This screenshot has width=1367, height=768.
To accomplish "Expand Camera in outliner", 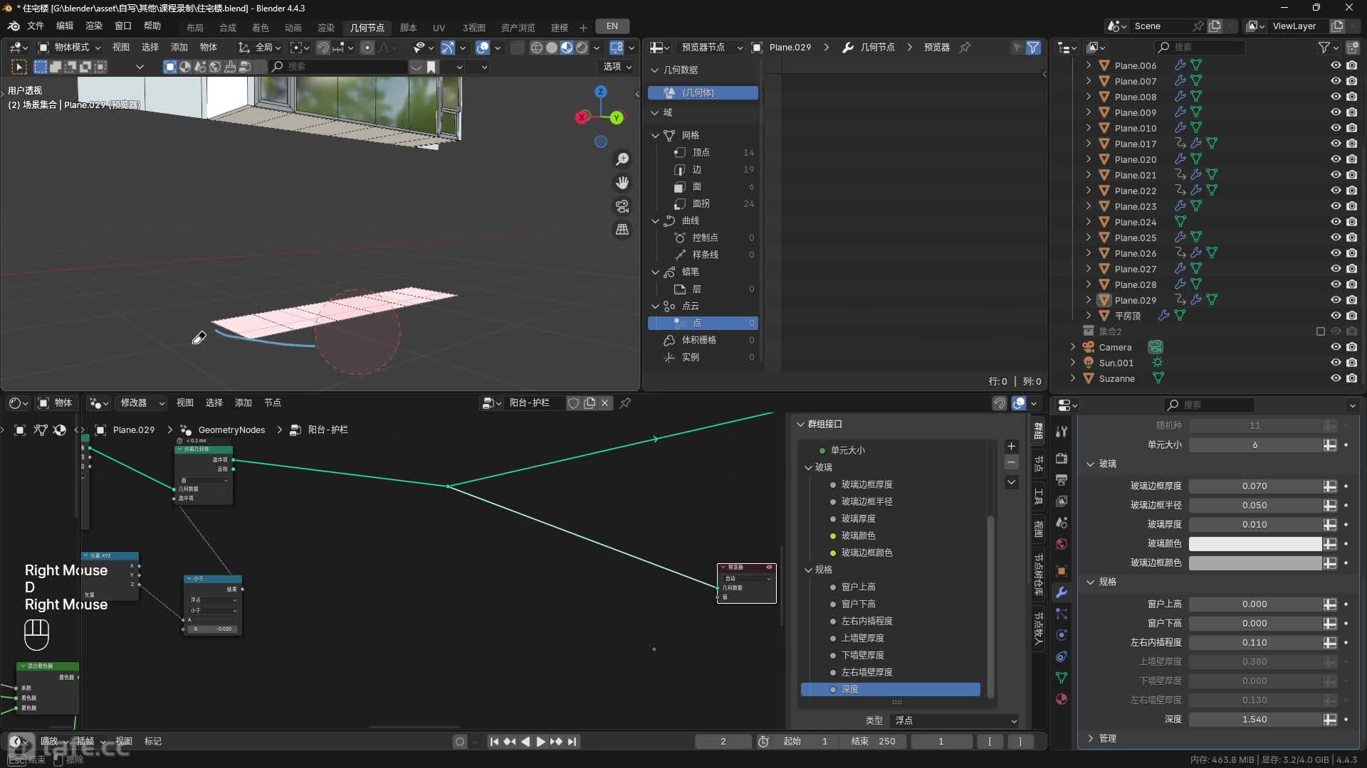I will pos(1073,347).
